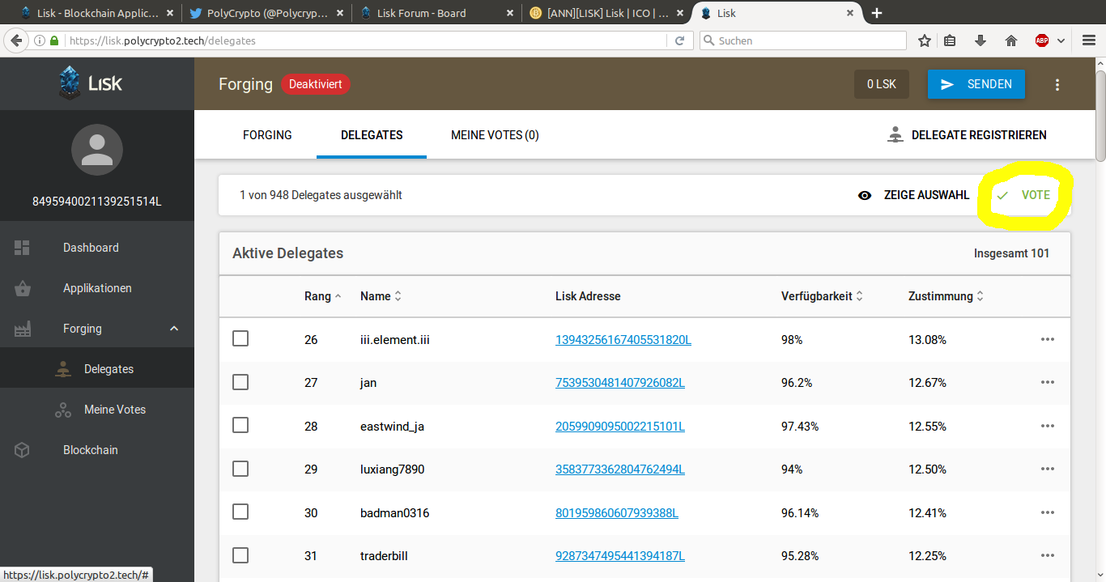This screenshot has height=582, width=1106.
Task: Sort delegates by Name
Action: [381, 296]
